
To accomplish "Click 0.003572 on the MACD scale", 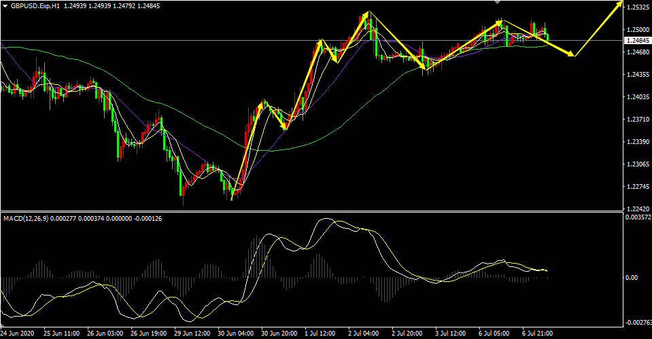I will pyautogui.click(x=638, y=217).
